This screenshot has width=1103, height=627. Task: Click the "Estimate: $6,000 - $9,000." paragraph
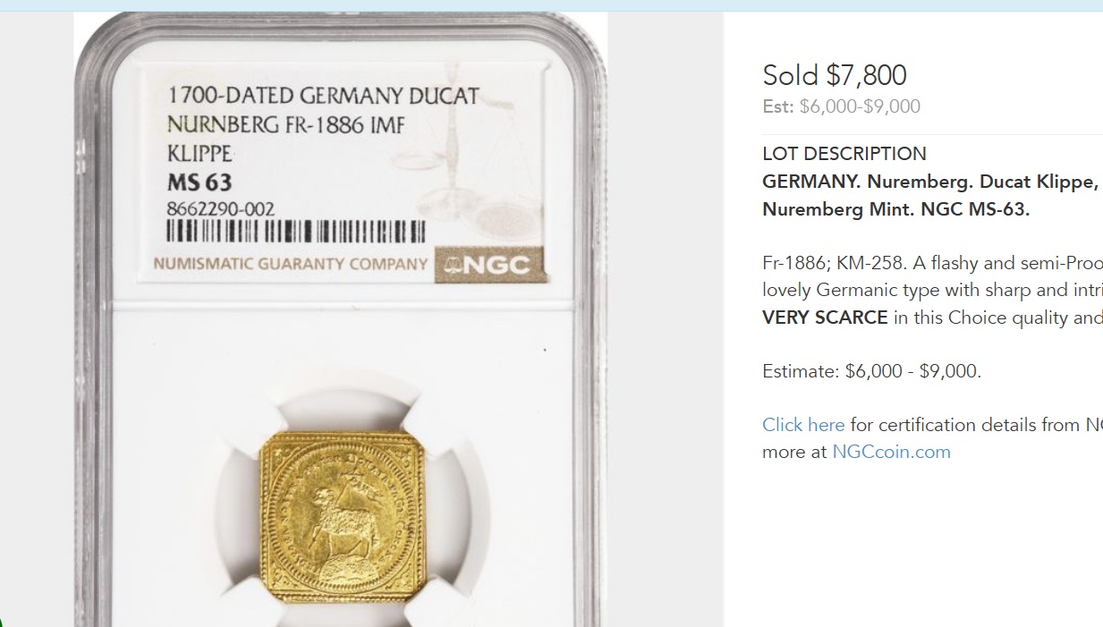point(871,371)
